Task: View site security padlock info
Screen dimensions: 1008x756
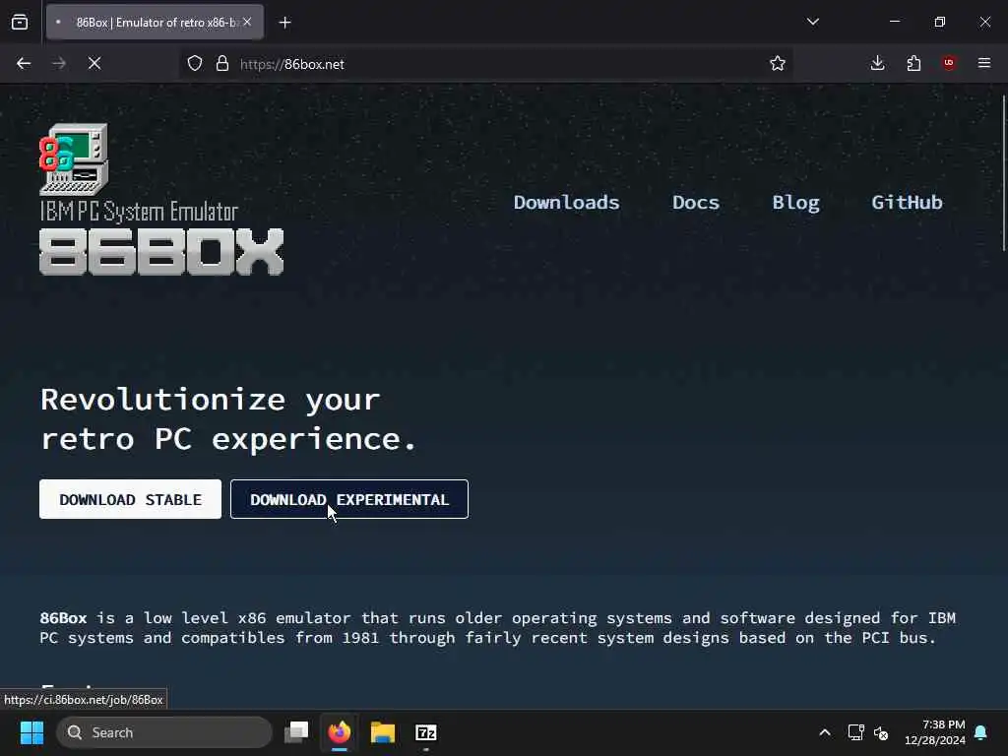Action: point(222,64)
